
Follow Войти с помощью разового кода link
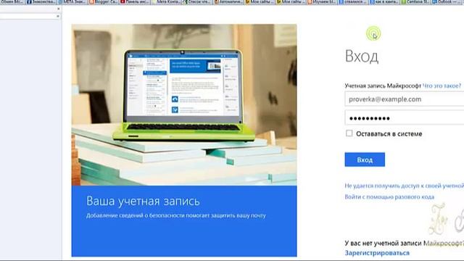pos(389,196)
